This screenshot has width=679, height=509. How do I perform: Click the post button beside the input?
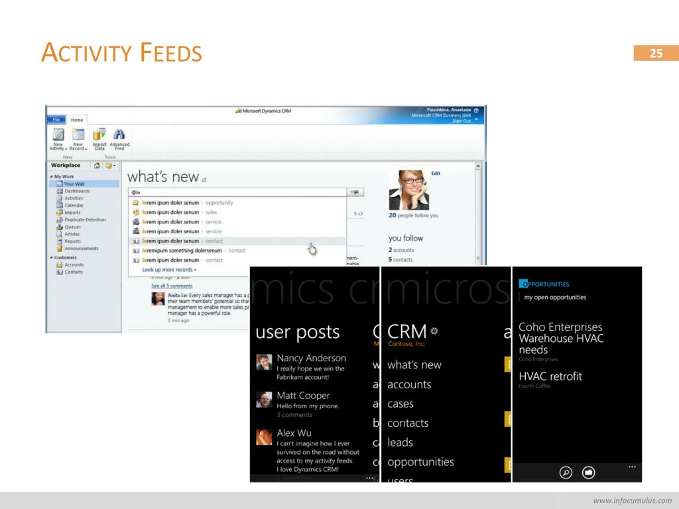coord(355,192)
